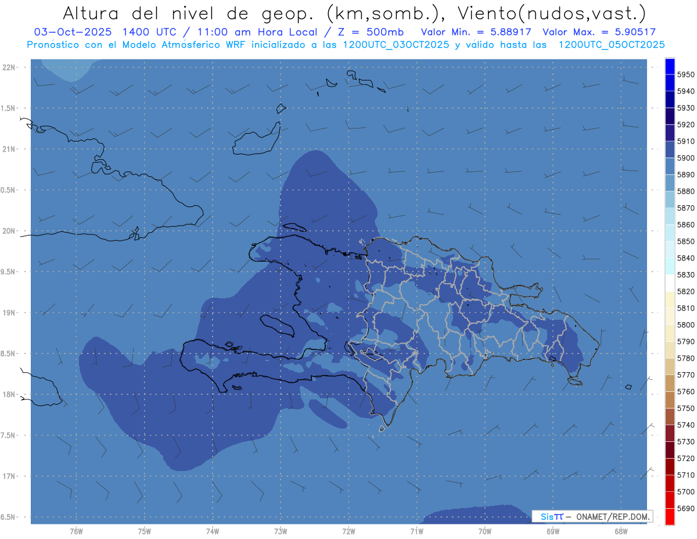This screenshot has height=539, width=697.
Task: Click the bright blue swatch above 5950
Action: pyautogui.click(x=670, y=66)
